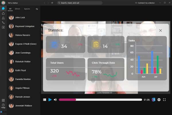Click the Click Through Rate card heading
This screenshot has height=115, width=172.
pyautogui.click(x=103, y=63)
